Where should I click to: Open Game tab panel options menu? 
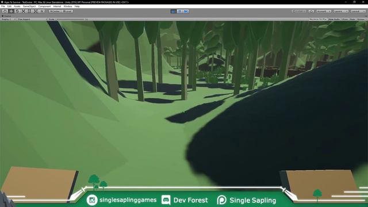pyautogui.click(x=366, y=16)
